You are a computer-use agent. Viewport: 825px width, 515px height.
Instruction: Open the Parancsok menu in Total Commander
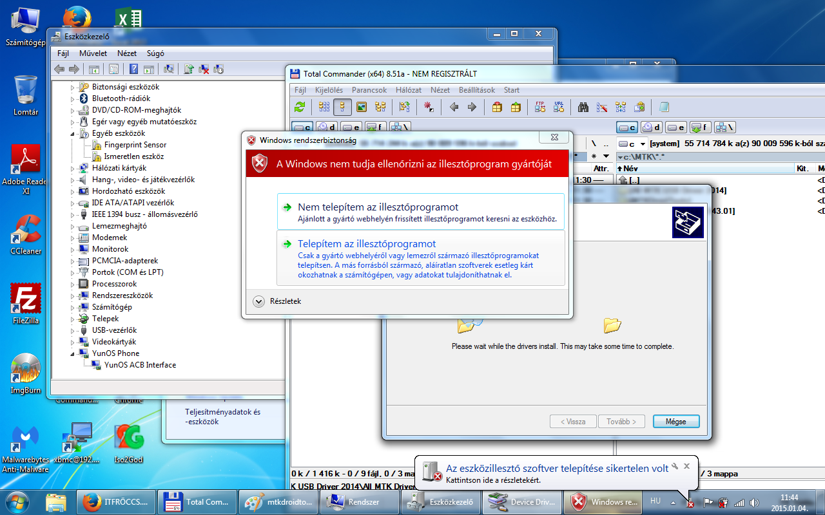(x=369, y=90)
